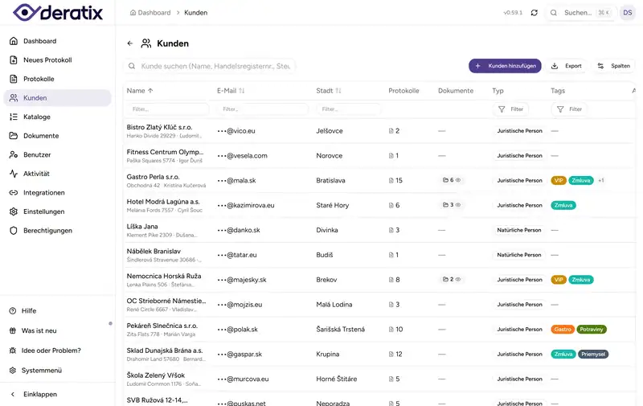Open the Suchen search box in header
This screenshot has height=406, width=643.
pyautogui.click(x=580, y=13)
